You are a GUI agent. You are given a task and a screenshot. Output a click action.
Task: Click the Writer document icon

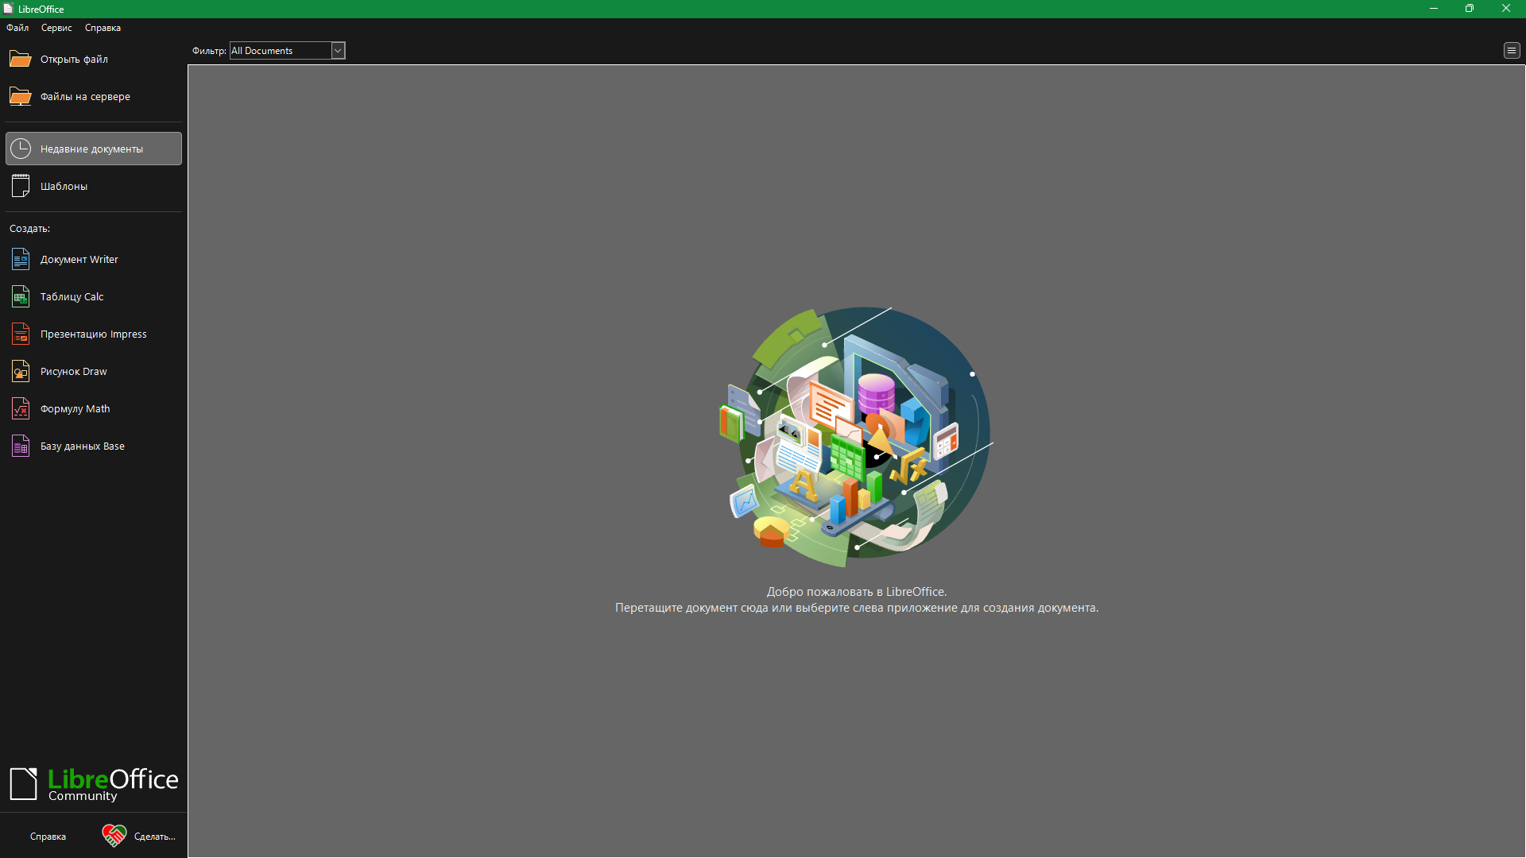point(21,260)
